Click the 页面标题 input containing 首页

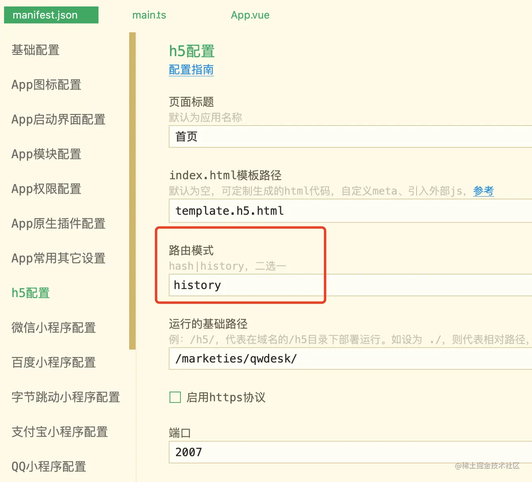pos(350,136)
